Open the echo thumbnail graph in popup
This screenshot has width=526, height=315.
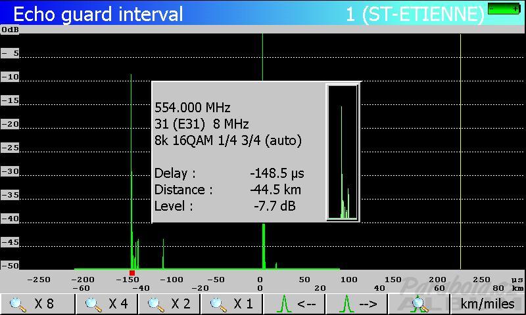tap(343, 152)
